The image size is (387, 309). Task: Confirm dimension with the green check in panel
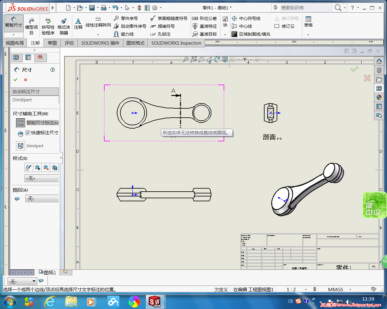pyautogui.click(x=15, y=80)
